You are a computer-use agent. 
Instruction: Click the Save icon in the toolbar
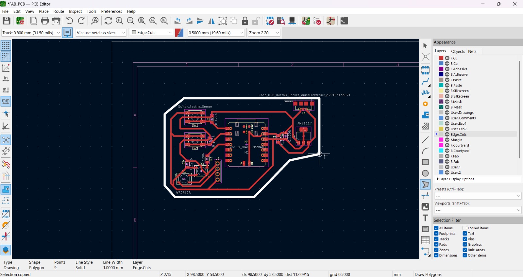pyautogui.click(x=7, y=21)
